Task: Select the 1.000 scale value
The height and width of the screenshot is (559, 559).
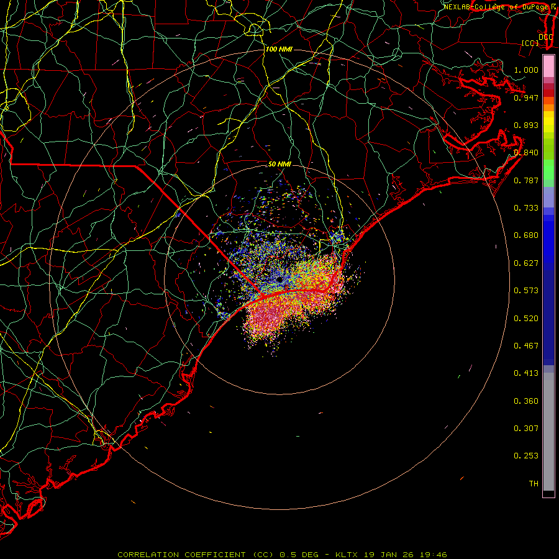Action: [526, 70]
